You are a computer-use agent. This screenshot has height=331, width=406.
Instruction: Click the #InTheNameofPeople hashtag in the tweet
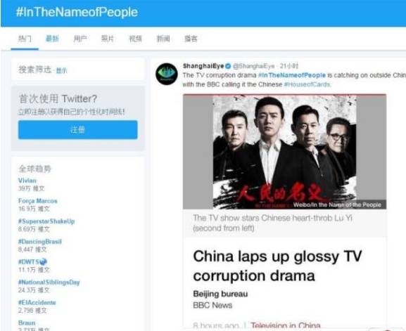pyautogui.click(x=292, y=75)
